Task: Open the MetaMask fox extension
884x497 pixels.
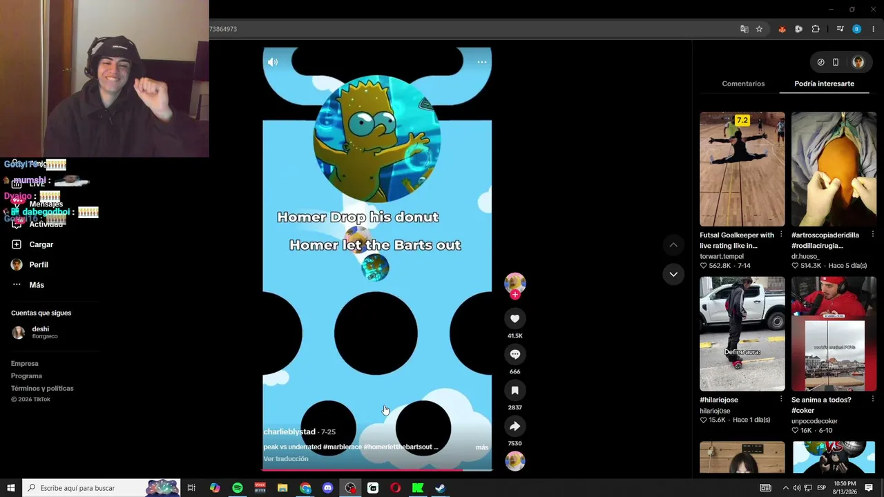Action: 782,29
